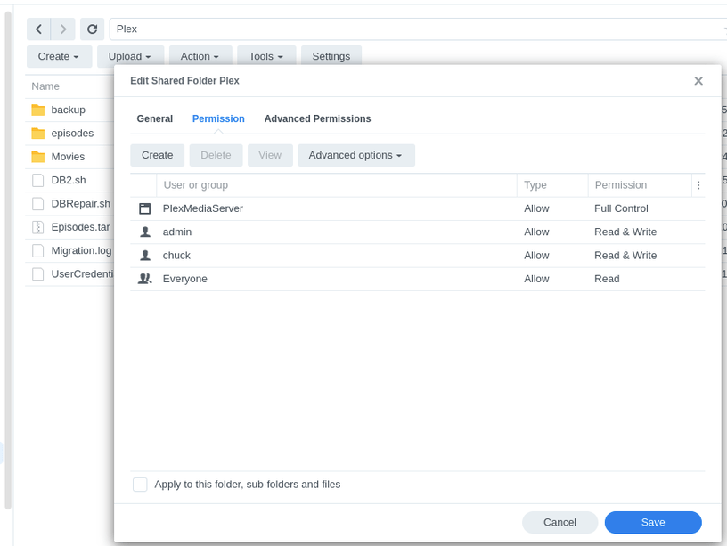Screen dimensions: 727x546
Task: Sort by the Type column header
Action: pyautogui.click(x=552, y=185)
